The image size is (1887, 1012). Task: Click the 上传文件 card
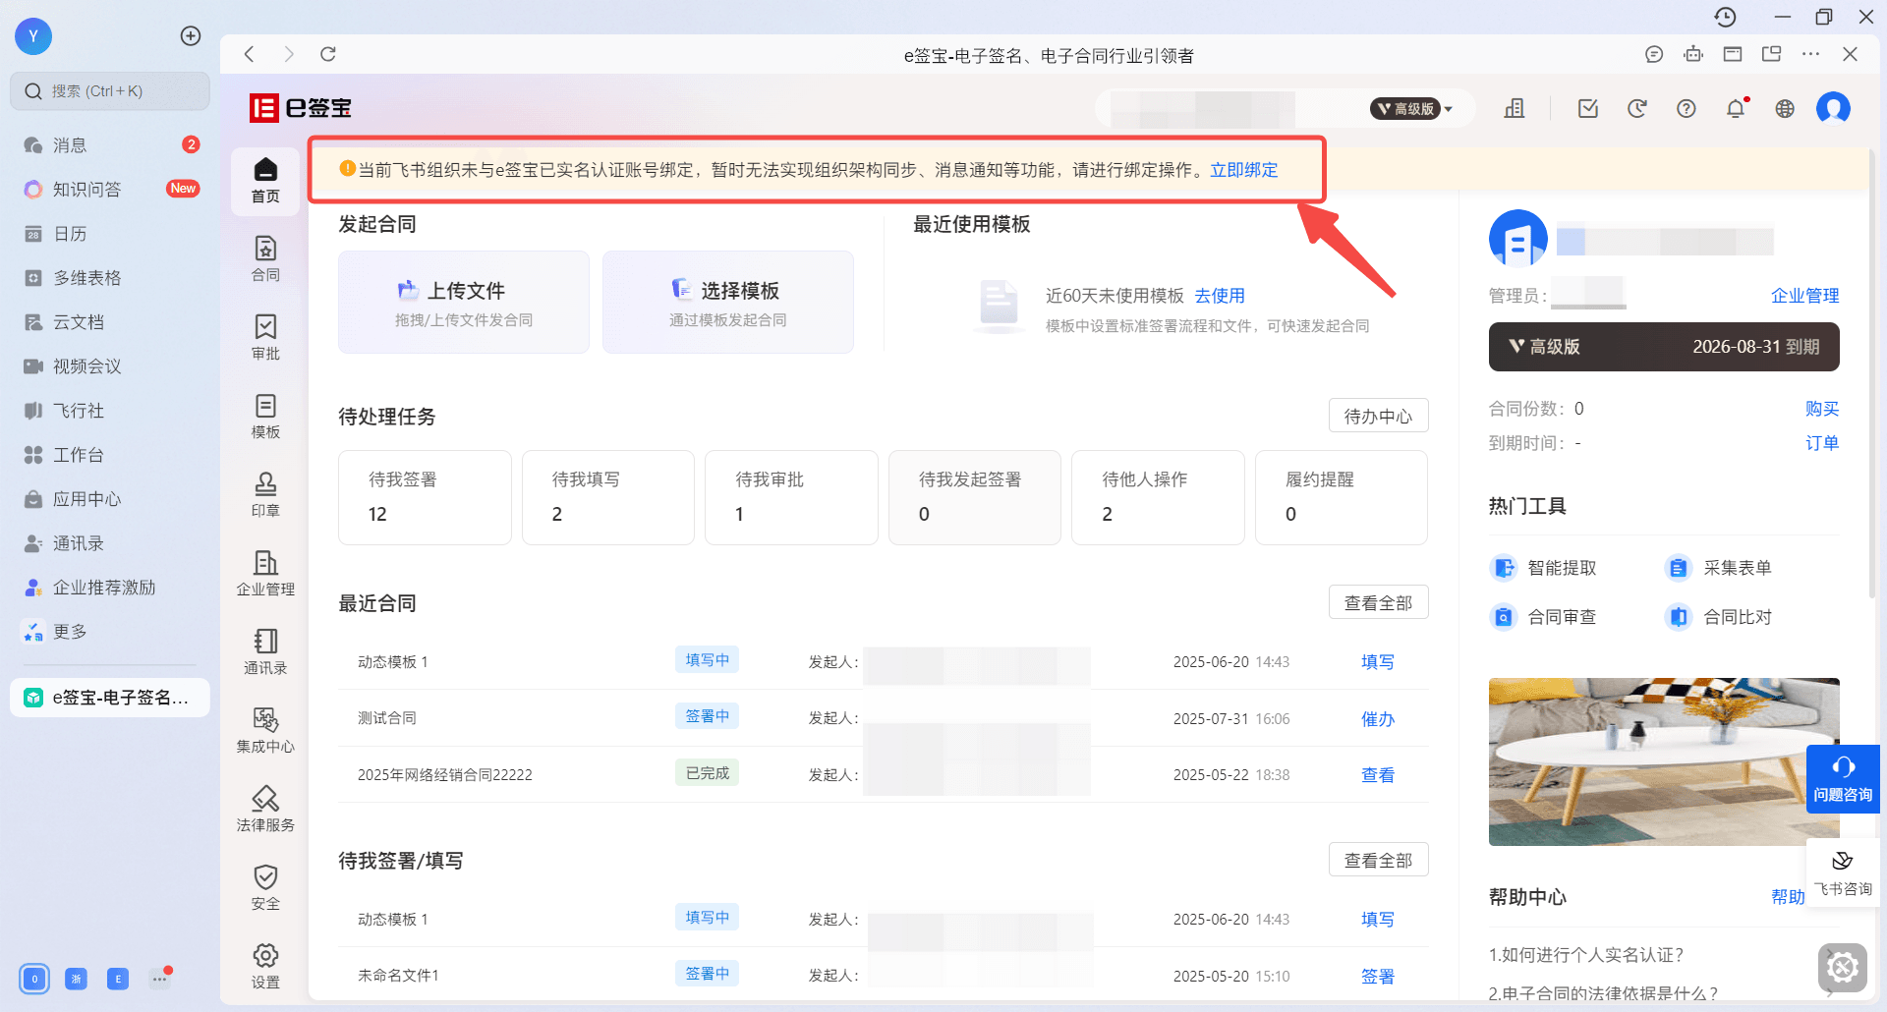click(x=464, y=302)
